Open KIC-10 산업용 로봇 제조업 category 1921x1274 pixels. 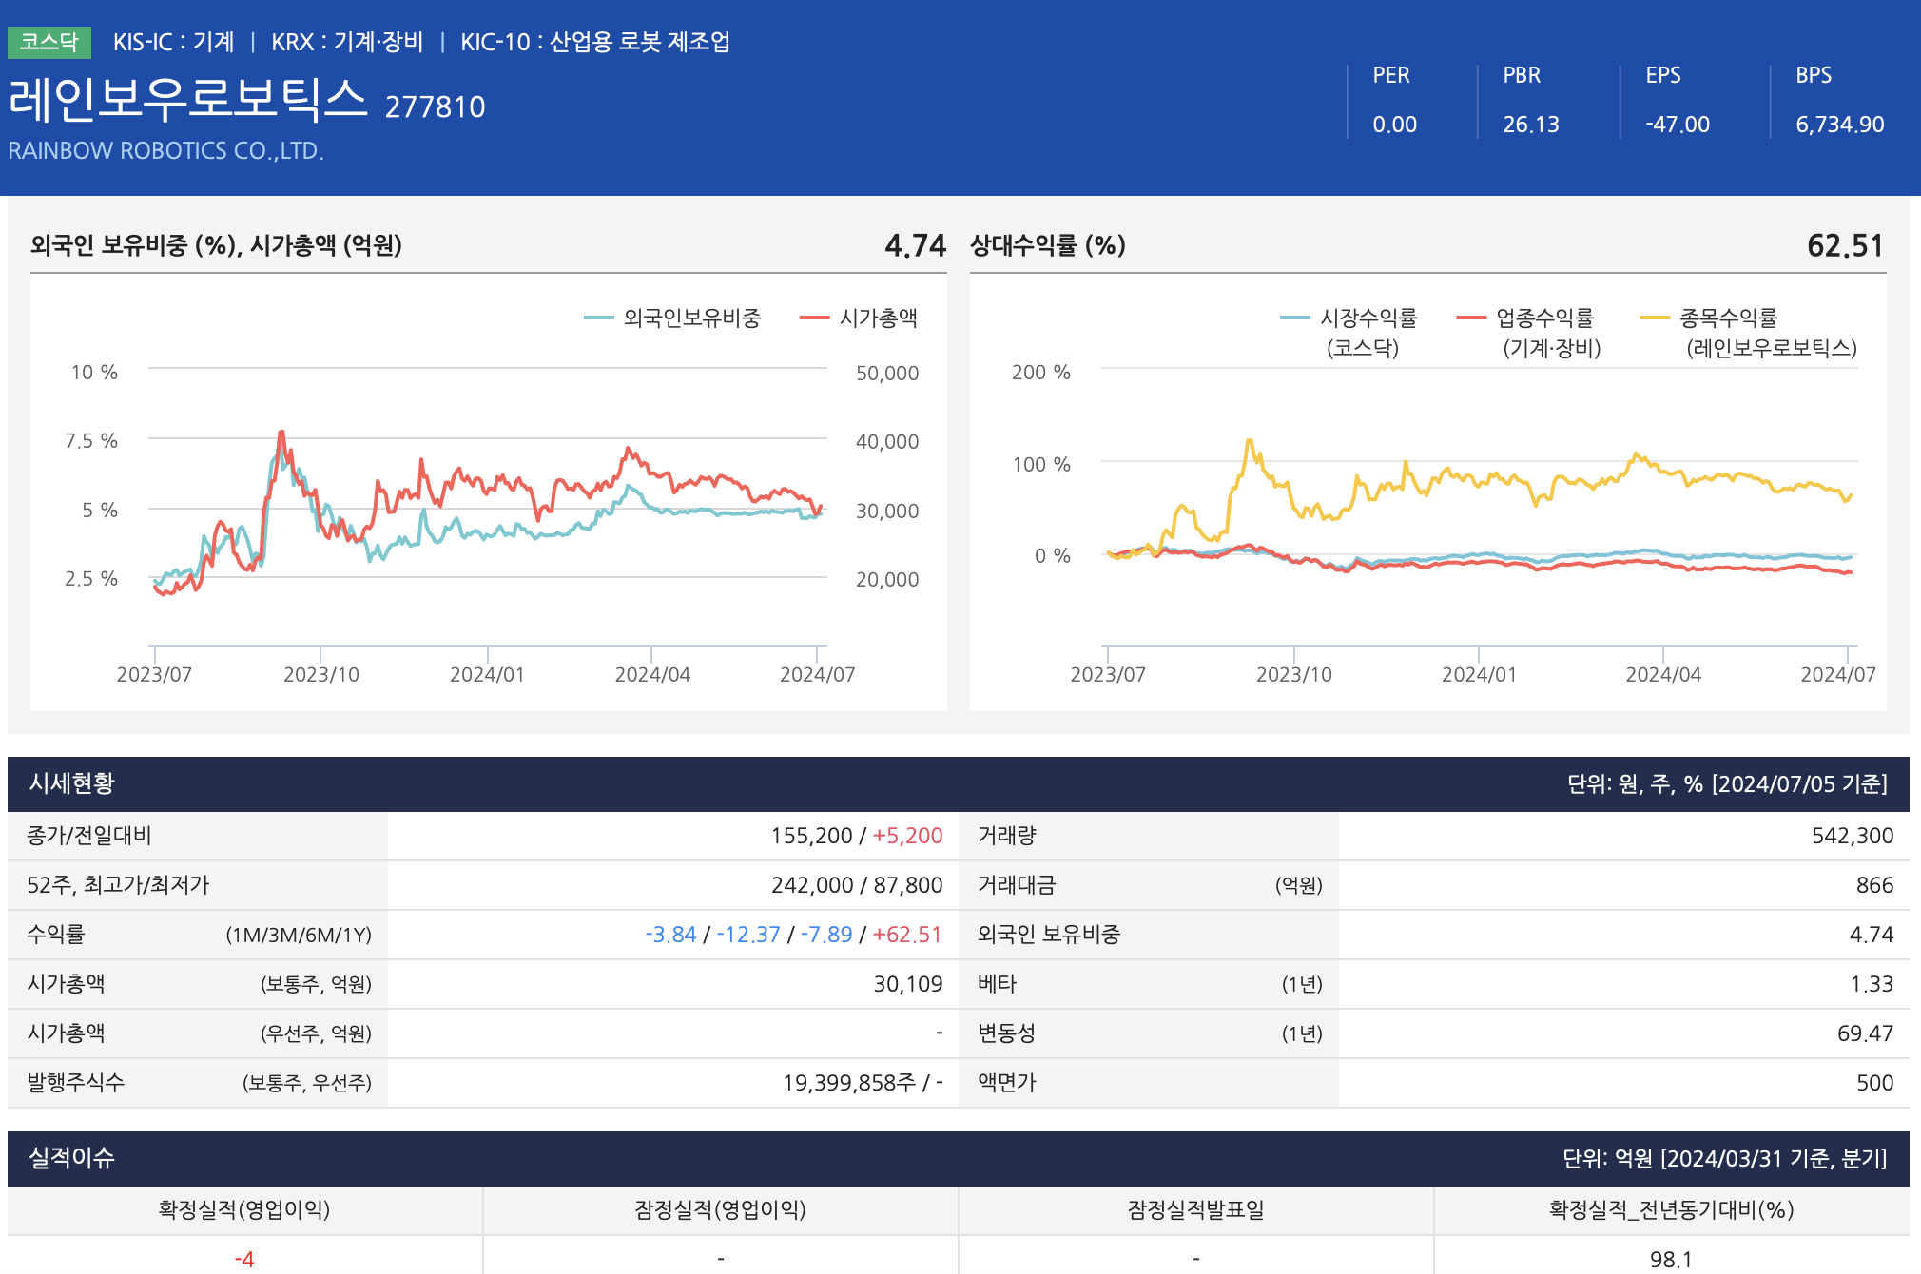595,42
